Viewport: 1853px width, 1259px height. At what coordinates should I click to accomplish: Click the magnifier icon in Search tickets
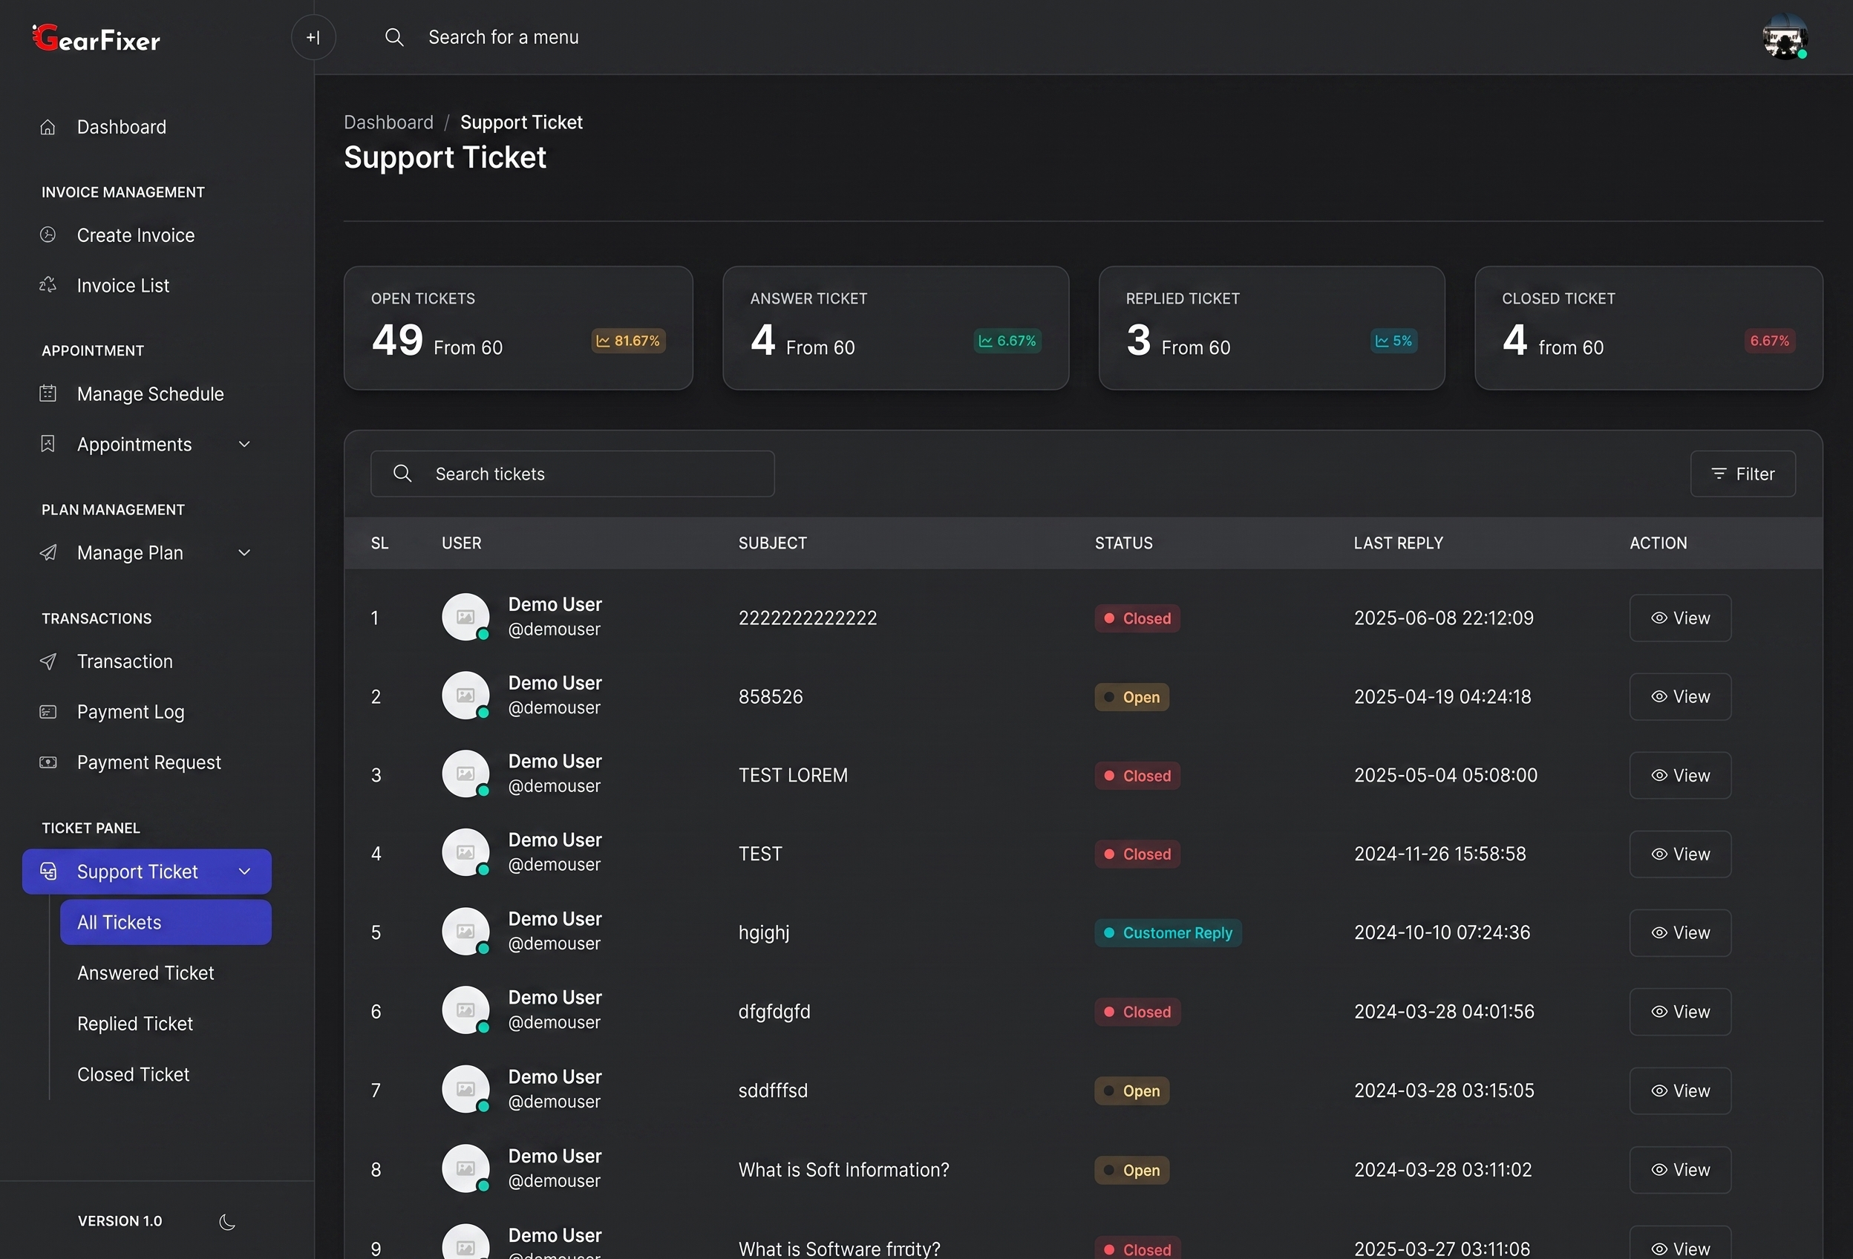tap(402, 474)
